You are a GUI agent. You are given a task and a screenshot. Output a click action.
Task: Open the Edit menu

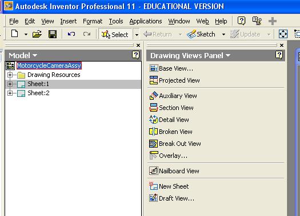coord(30,21)
